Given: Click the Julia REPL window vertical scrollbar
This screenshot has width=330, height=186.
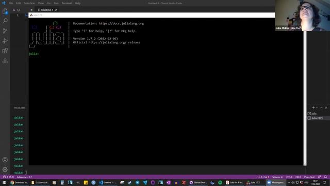Looking at the screenshot, I should (x=305, y=98).
